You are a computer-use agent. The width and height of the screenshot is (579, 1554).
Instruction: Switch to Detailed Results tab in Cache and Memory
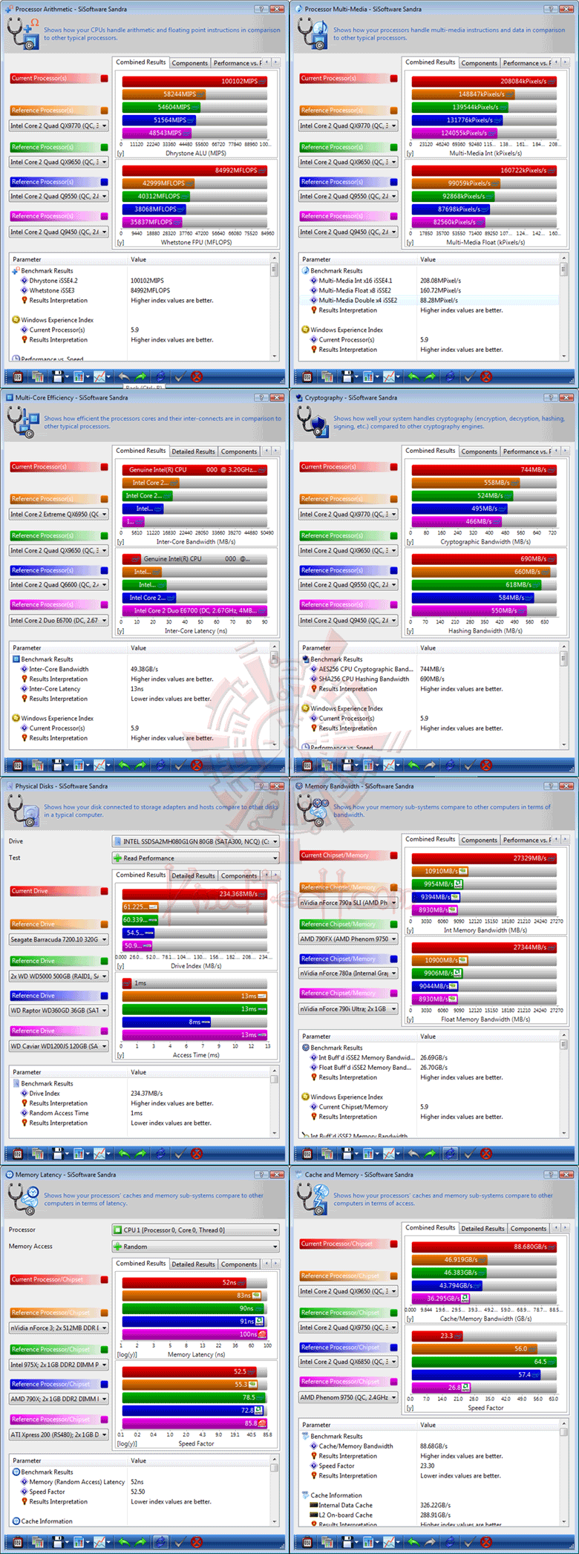(483, 1228)
